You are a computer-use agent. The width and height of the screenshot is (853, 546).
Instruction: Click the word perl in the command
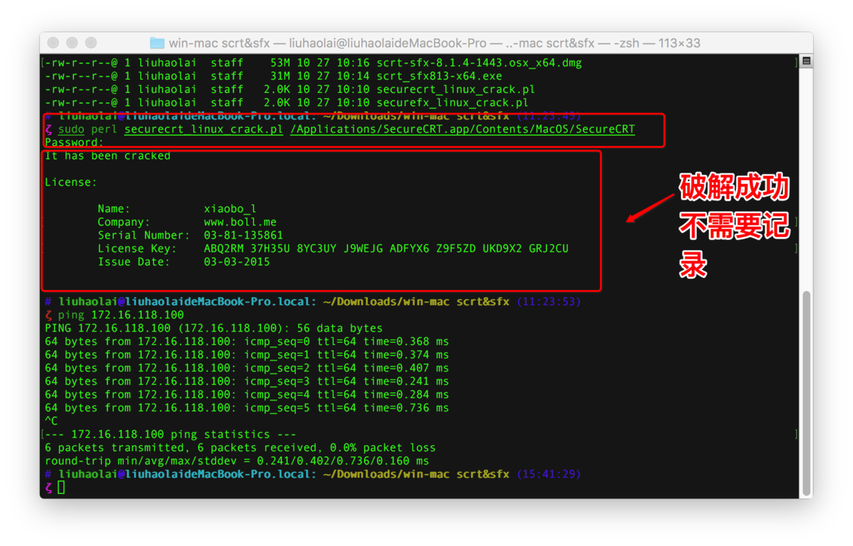point(104,129)
